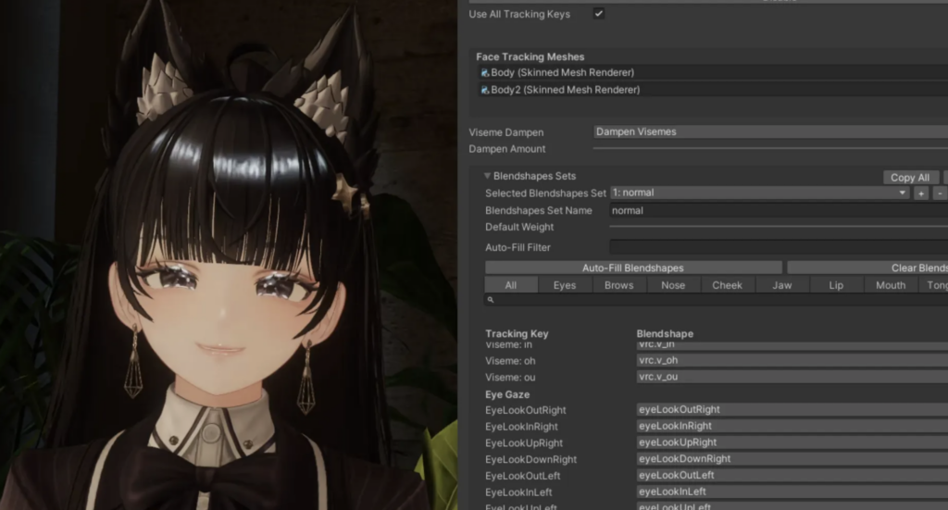Click the Blendshape column header

pyautogui.click(x=665, y=333)
